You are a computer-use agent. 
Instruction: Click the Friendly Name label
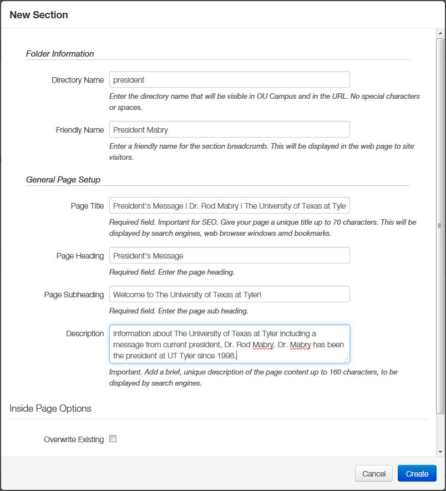[79, 130]
